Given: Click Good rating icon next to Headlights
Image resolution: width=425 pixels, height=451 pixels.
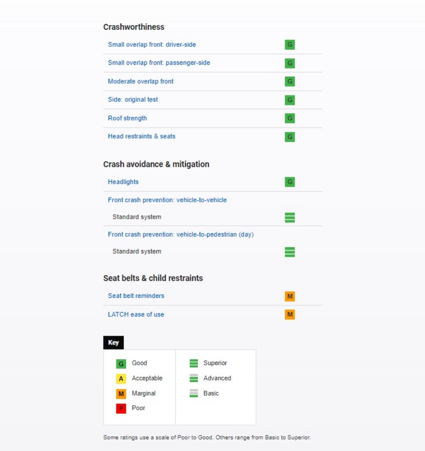Looking at the screenshot, I should click(x=289, y=182).
